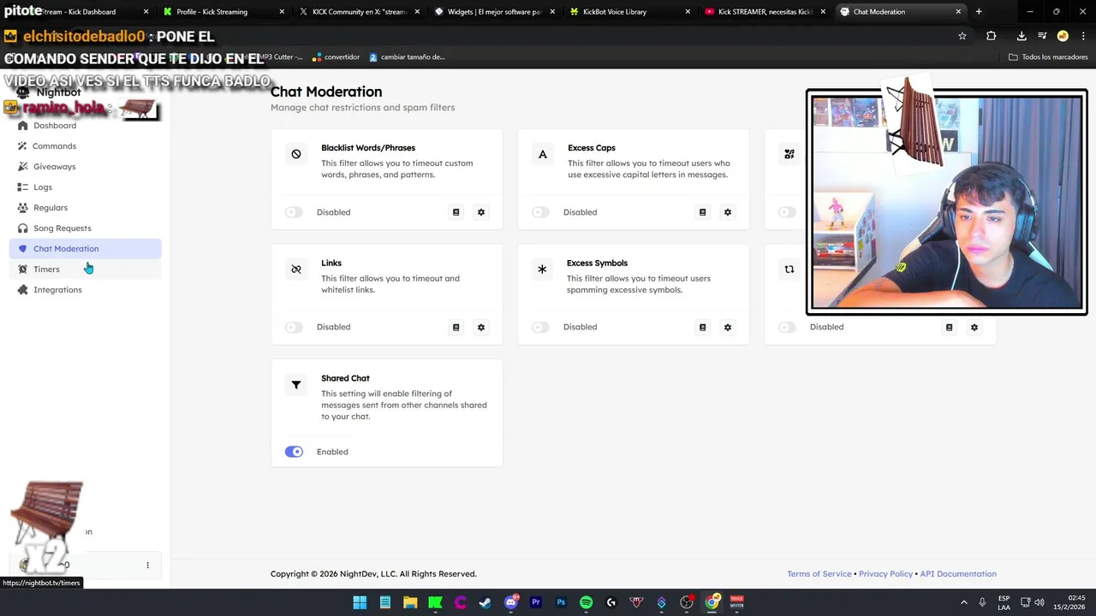Open Excess Symbols documentation icon
Image resolution: width=1096 pixels, height=616 pixels.
(x=702, y=327)
